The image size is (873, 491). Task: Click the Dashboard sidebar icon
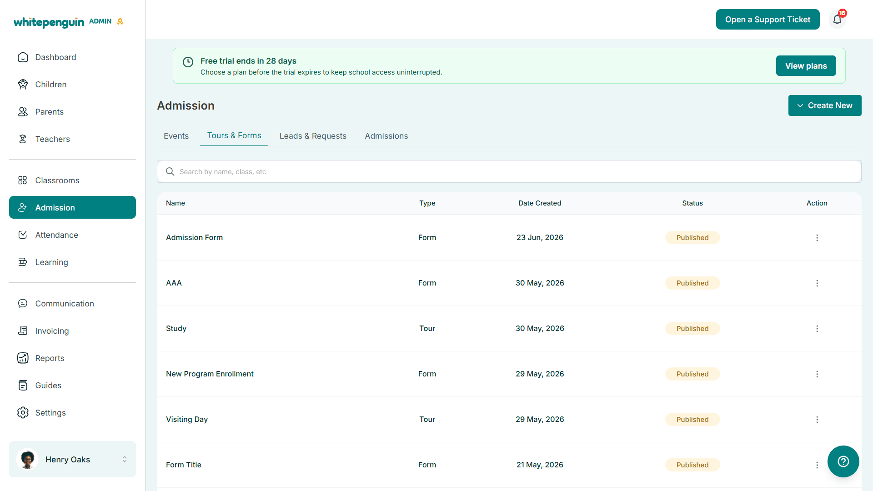23,57
